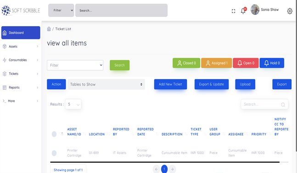Screen dimensions: 297x173
Task: Click the Export button
Action: click(282, 84)
